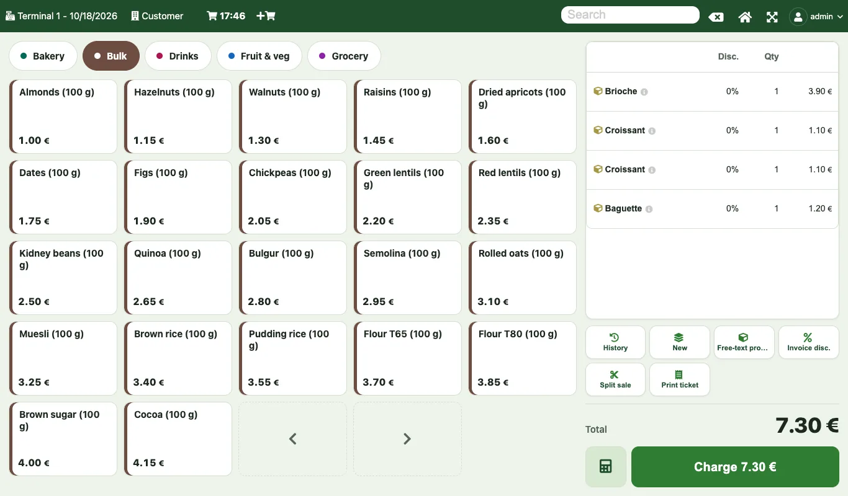Select the Baguette line in ticket

(x=712, y=209)
